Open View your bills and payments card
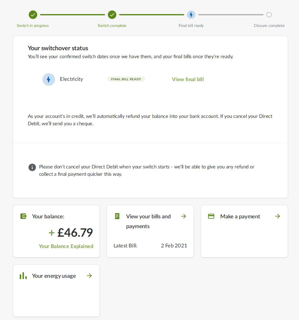This screenshot has width=299, height=320. (x=150, y=231)
